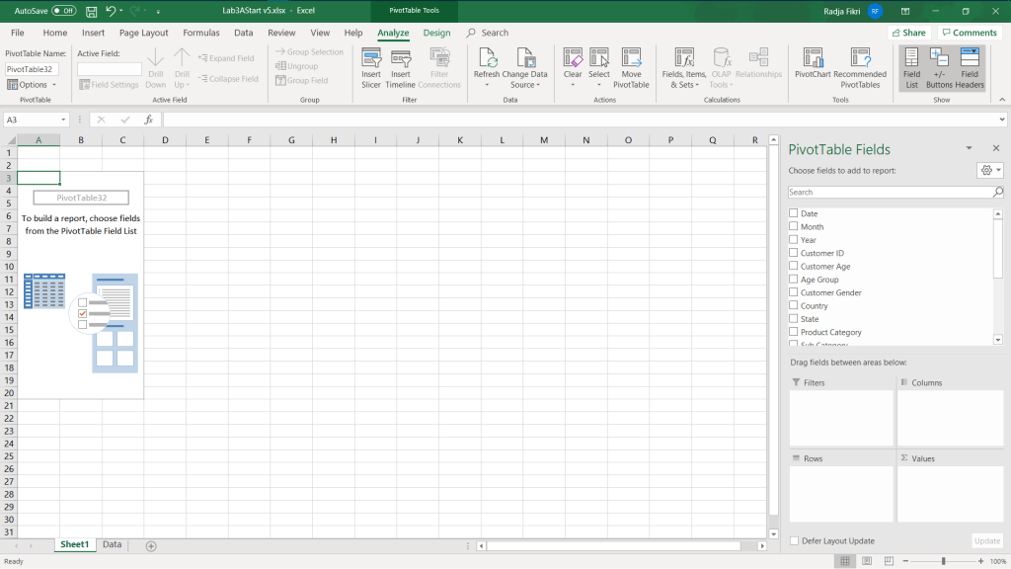The width and height of the screenshot is (1011, 569).
Task: Open the PivotChart tool
Action: [813, 61]
